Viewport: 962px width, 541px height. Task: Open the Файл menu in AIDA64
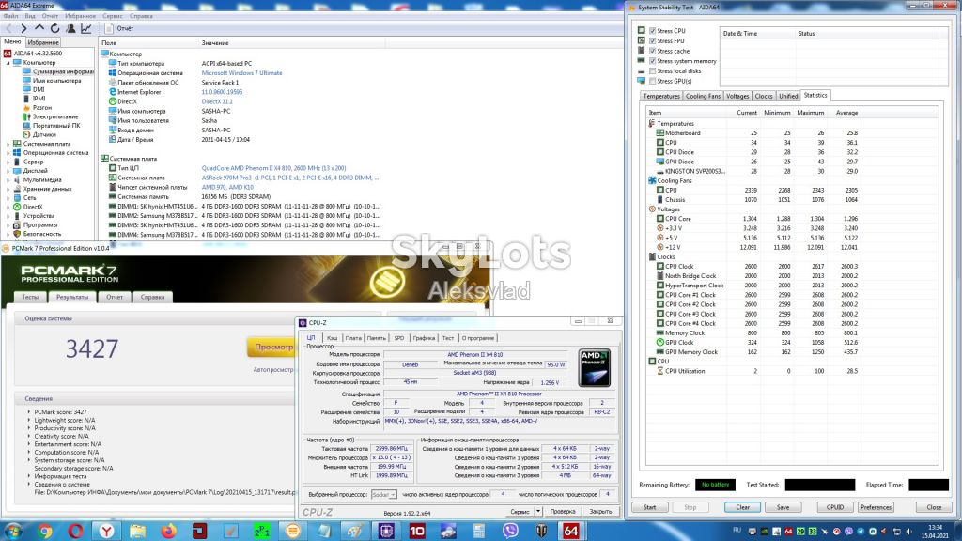coord(10,16)
